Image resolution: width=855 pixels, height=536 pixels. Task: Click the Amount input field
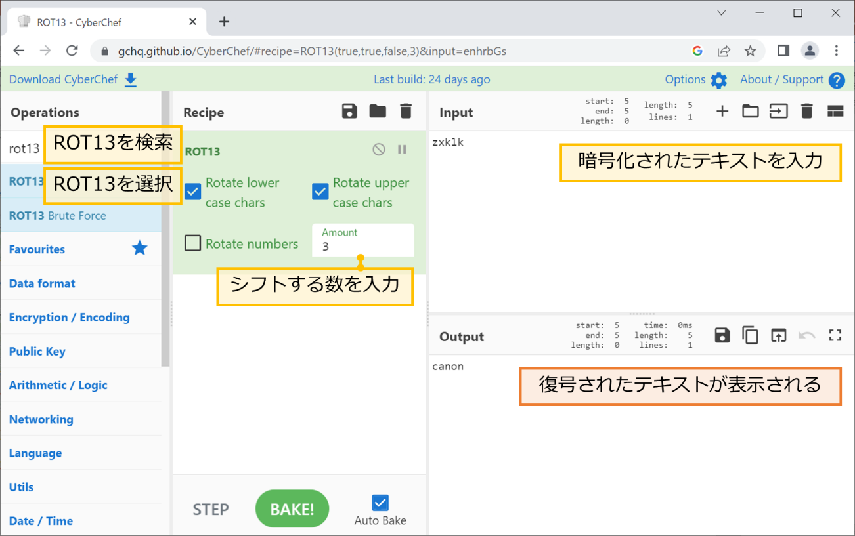tap(363, 247)
